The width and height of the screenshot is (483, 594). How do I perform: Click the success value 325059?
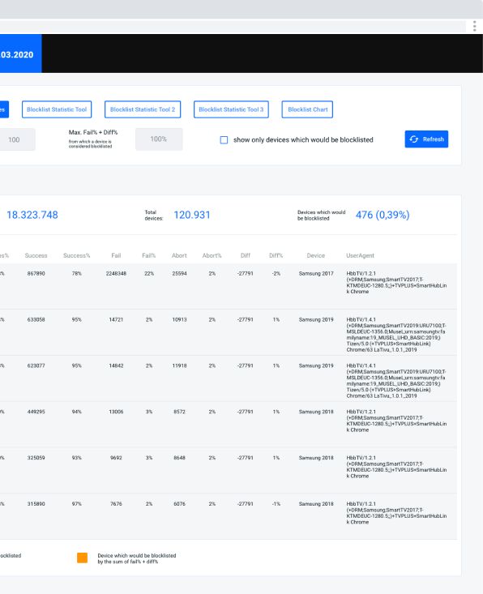pyautogui.click(x=36, y=458)
